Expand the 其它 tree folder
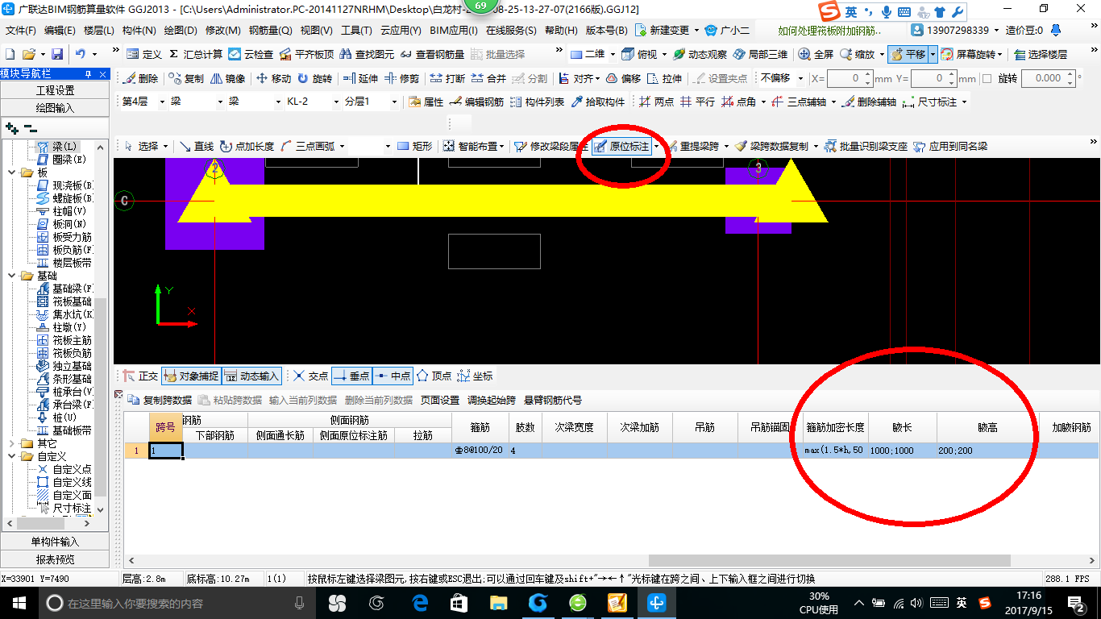1101x619 pixels. [11, 443]
